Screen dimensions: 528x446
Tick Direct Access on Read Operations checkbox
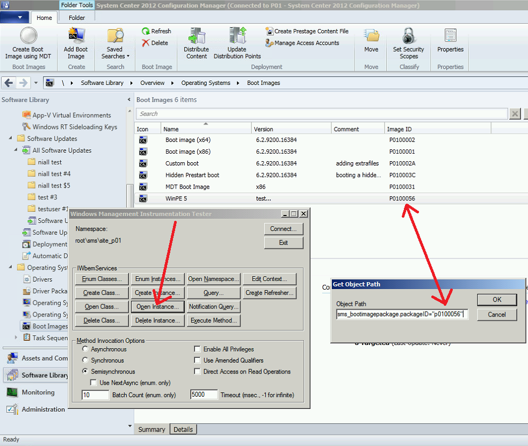[197, 371]
